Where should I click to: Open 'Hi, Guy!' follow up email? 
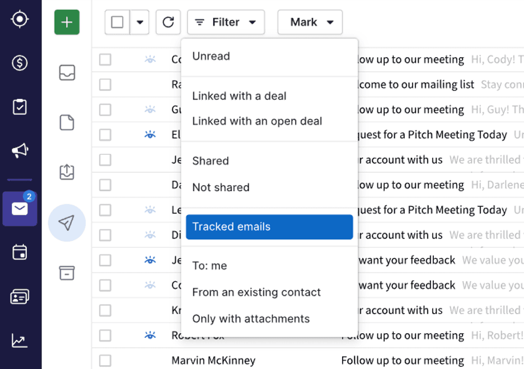tap(497, 110)
